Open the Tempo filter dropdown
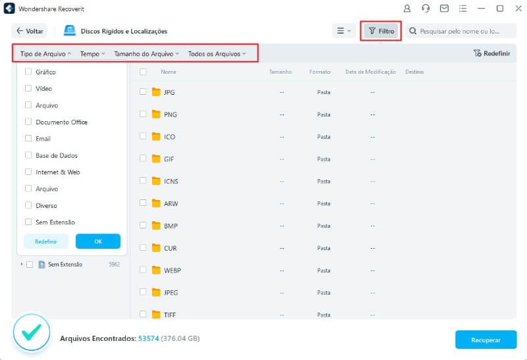The height and width of the screenshot is (360, 527). 92,54
